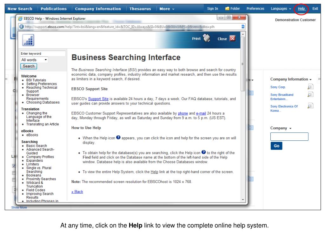The width and height of the screenshot is (325, 244).
Task: Click the underlined Help link in body text
Action: coord(154,172)
